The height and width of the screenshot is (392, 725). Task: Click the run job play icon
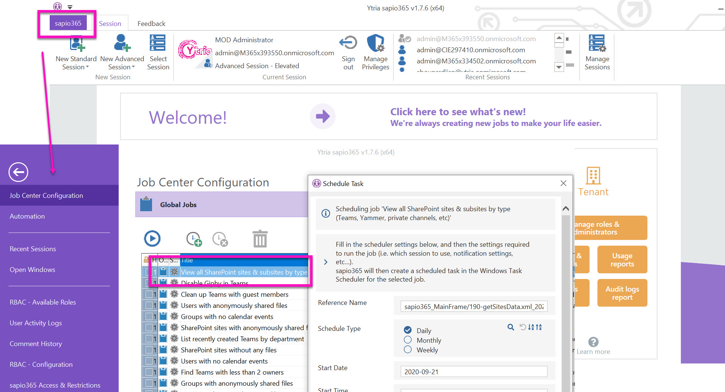[152, 239]
